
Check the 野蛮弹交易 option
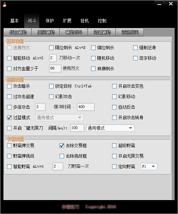[9, 145]
